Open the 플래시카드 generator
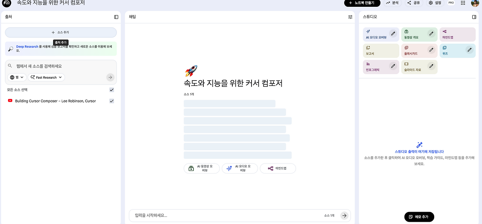Screen dimensions: 482x224 414,50
